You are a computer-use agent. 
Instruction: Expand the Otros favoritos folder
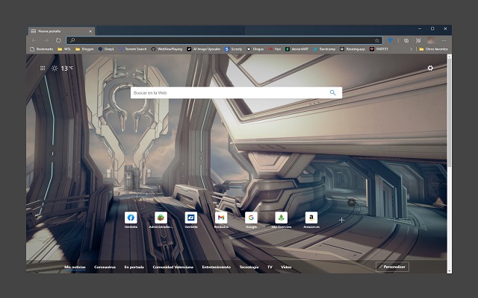pyautogui.click(x=433, y=49)
